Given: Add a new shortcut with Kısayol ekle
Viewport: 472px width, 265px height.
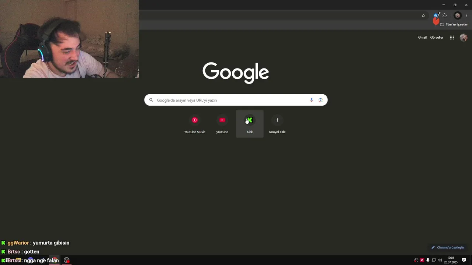Looking at the screenshot, I should [277, 124].
